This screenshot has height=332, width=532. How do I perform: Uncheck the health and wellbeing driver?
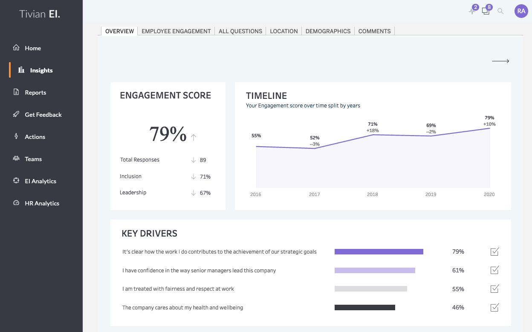click(494, 307)
